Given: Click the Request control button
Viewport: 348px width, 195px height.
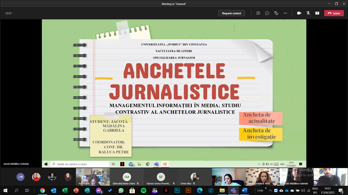Looking at the screenshot, I should point(231,13).
